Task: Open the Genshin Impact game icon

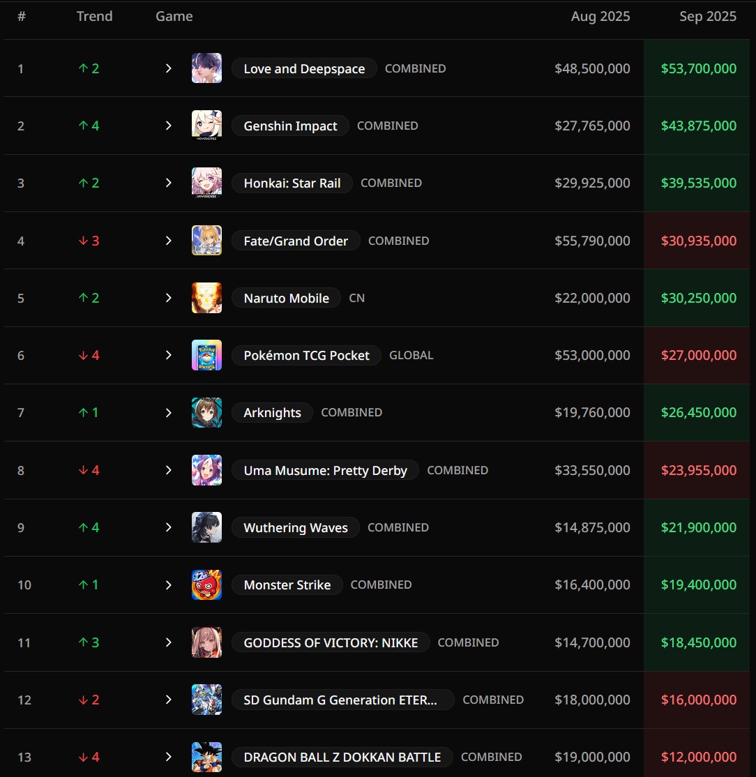Action: pos(206,126)
